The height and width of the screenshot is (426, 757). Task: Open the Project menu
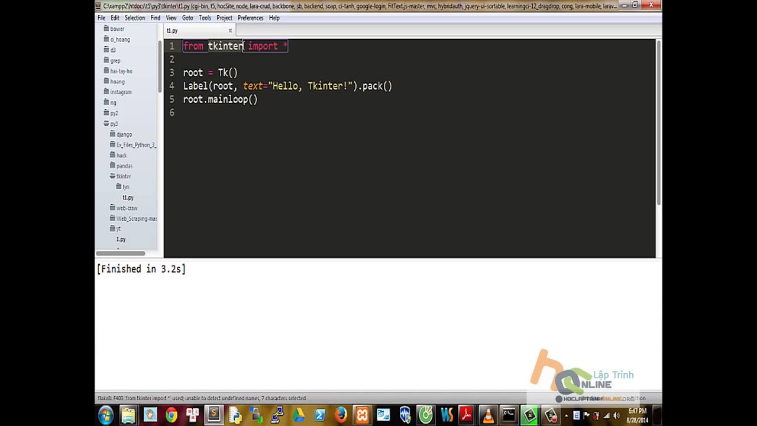[224, 18]
